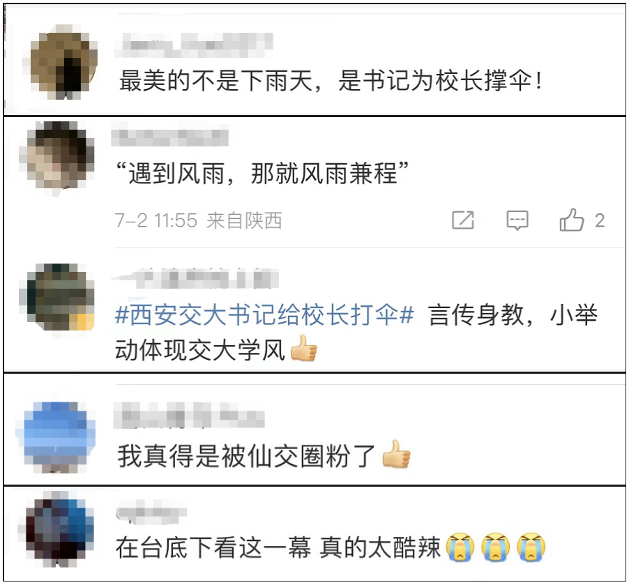Viewport: 629px width, 585px height.
Task: Open hashtag #西安交大书记给校长打伞#
Action: 264,314
